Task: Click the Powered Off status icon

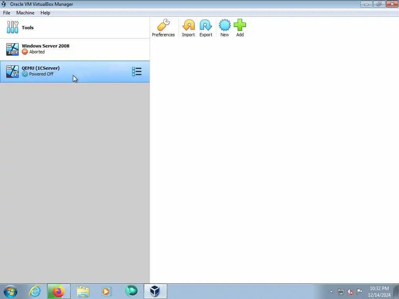Action: pos(25,74)
